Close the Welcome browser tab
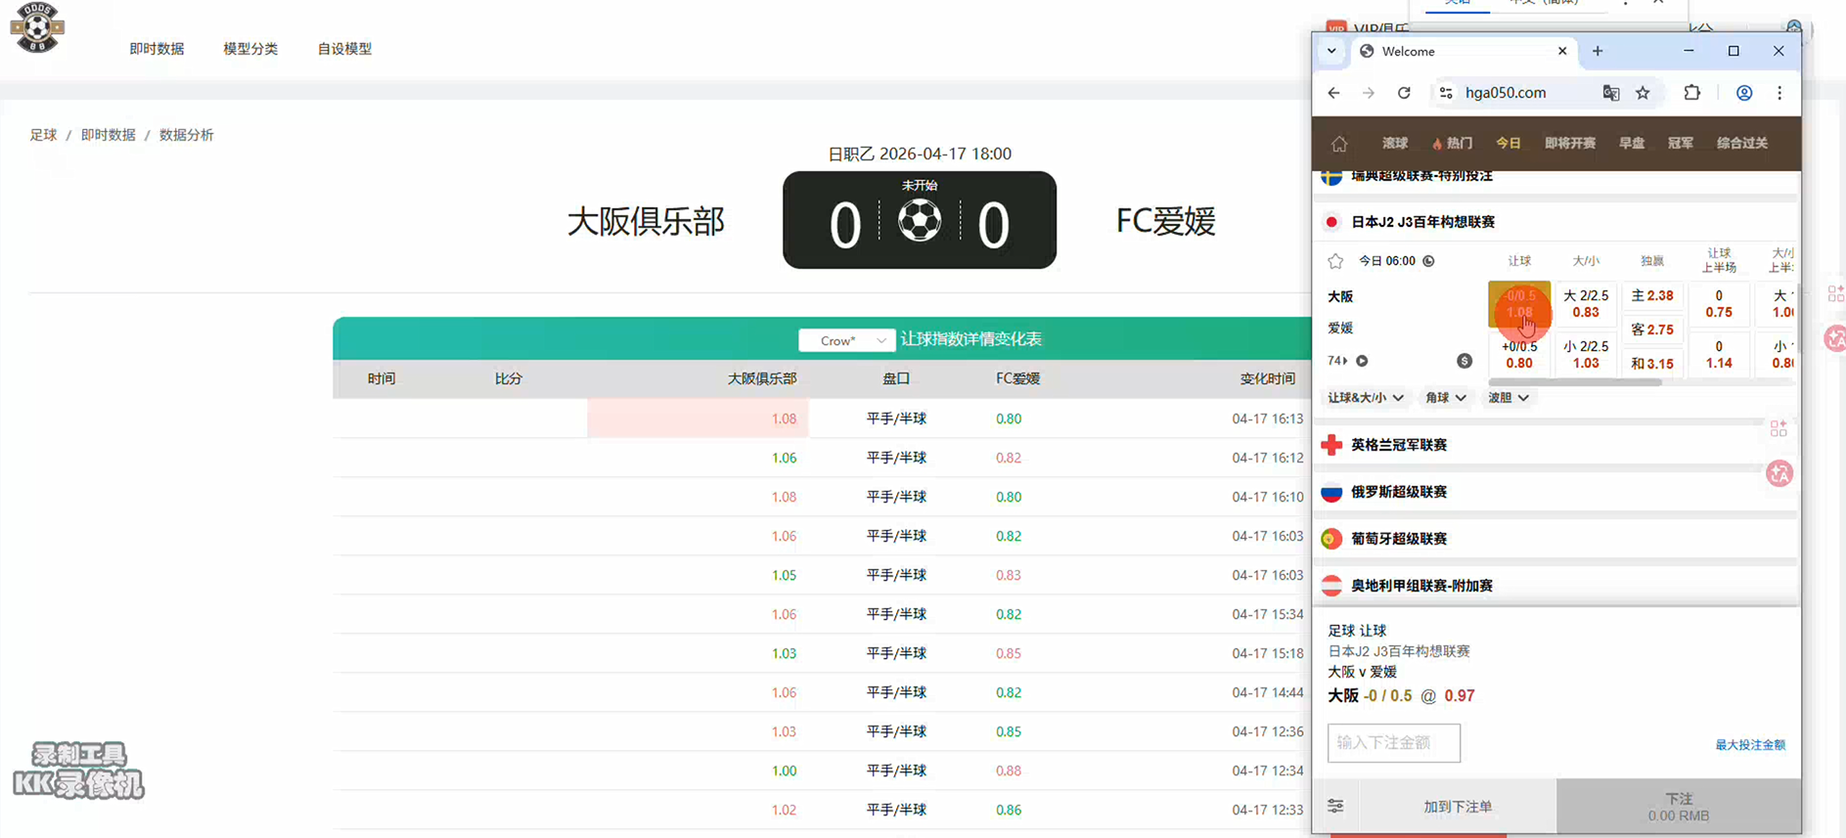The image size is (1846, 838). pyautogui.click(x=1562, y=51)
